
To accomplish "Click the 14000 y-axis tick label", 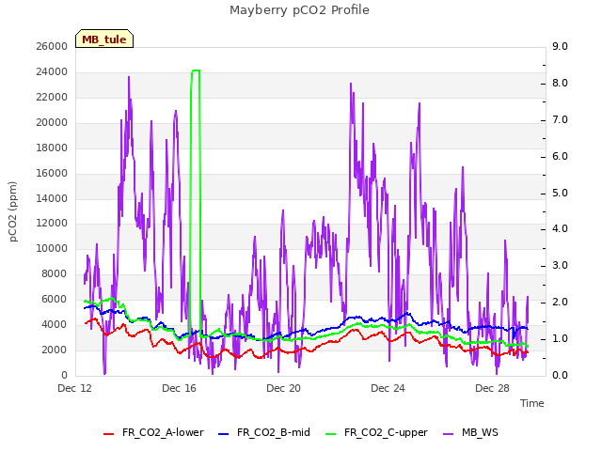I will point(52,198).
